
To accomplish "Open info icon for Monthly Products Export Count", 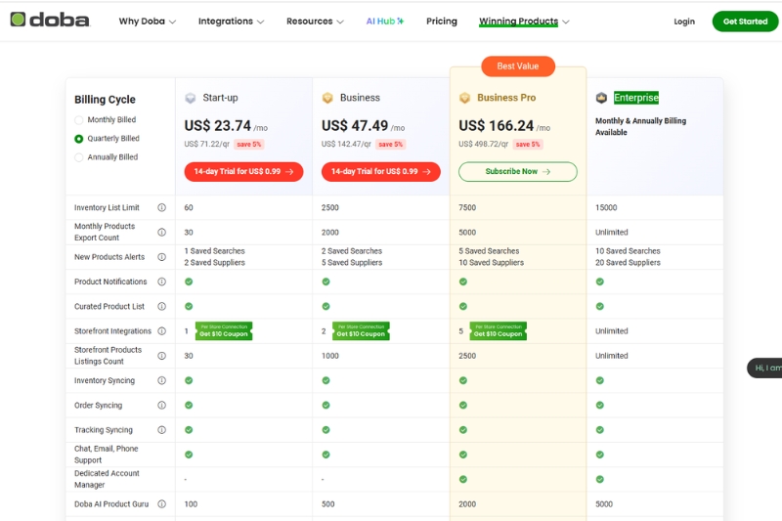I will [x=161, y=233].
